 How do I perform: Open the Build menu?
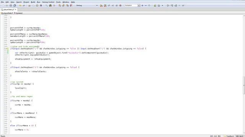click(33, 2)
